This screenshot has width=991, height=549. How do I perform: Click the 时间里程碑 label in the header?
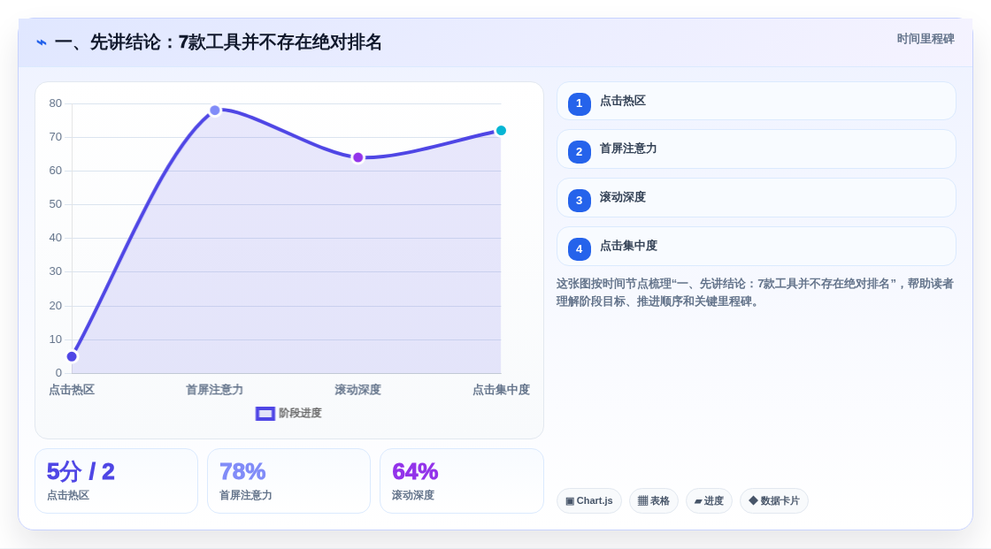(x=926, y=39)
